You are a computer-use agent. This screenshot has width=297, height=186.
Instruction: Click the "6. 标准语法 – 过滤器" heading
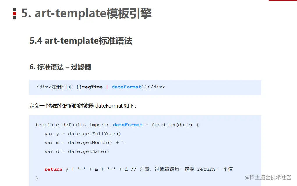pyautogui.click(x=60, y=67)
